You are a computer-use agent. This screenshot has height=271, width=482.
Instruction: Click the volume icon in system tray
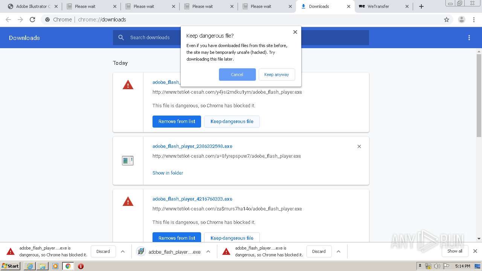tap(437, 266)
